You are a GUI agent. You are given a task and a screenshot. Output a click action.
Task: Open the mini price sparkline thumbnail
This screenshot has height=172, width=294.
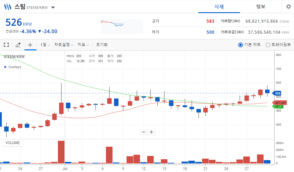click(122, 26)
